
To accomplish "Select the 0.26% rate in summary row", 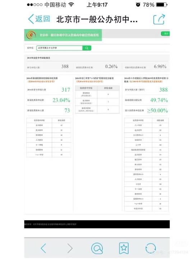I will 111,66.
